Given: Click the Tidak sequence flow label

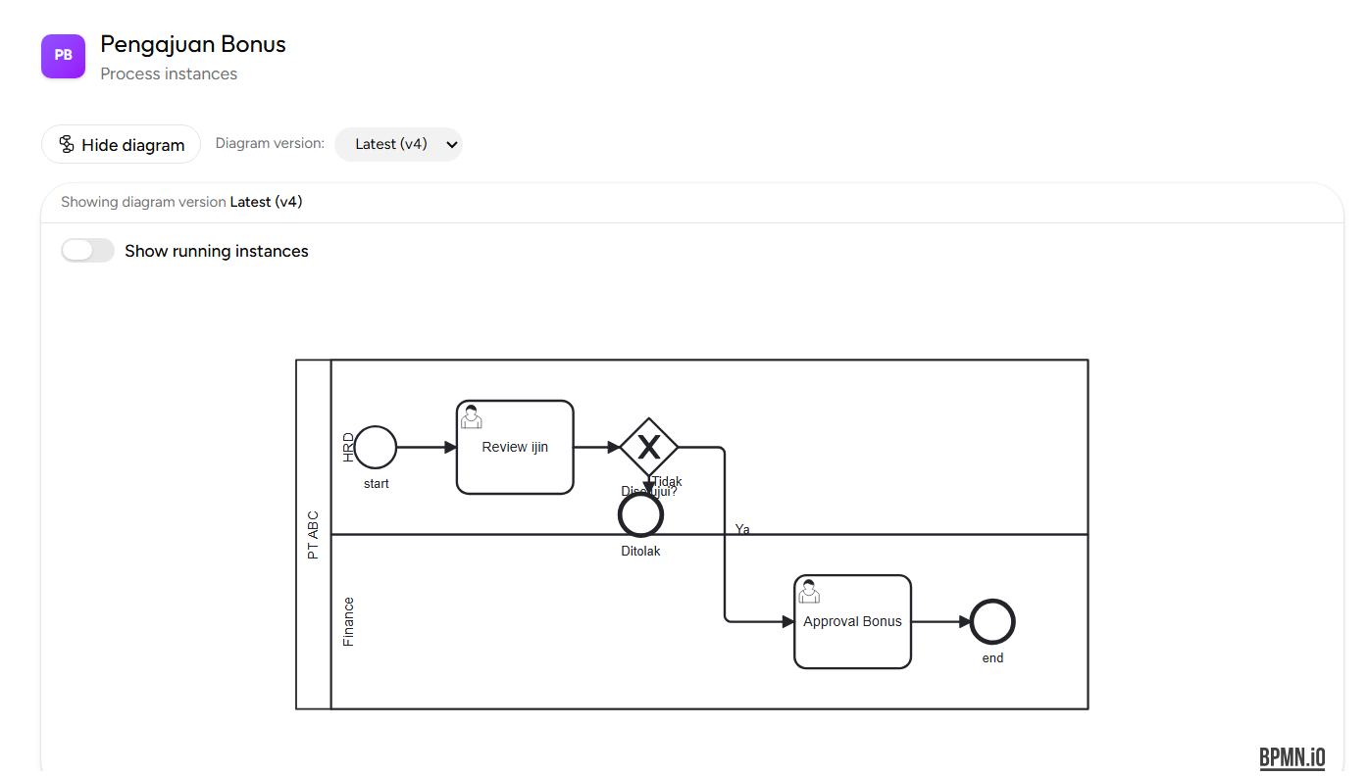Looking at the screenshot, I should [667, 481].
